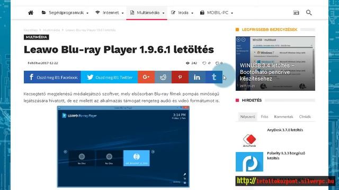The width and height of the screenshot is (339, 190).
Task: Click the LEGFRISSEBB BEJEGYZÉSEK heading
Action: pos(270,30)
